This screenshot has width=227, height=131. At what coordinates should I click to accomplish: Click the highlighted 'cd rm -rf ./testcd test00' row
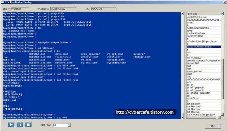click(x=204, y=47)
